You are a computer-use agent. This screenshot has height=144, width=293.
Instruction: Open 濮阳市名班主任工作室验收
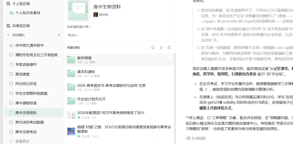(34, 55)
